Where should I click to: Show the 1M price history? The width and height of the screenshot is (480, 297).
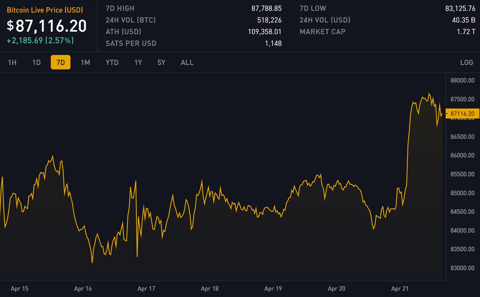(x=85, y=62)
